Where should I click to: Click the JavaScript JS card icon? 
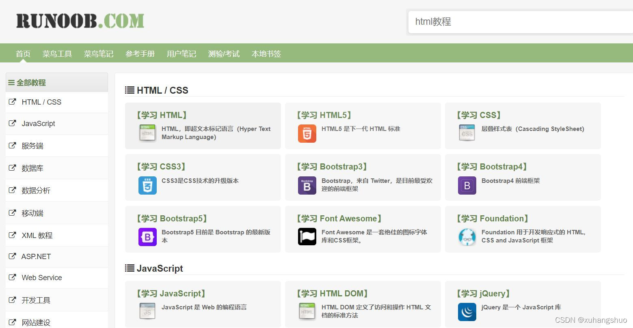[147, 312]
